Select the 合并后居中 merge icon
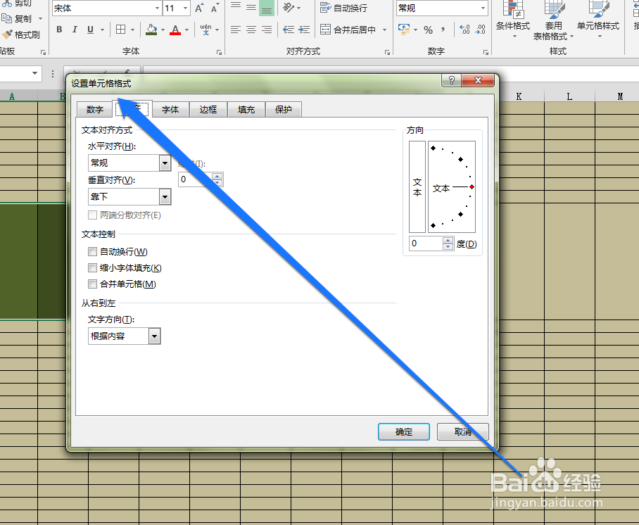The height and width of the screenshot is (525, 639). [347, 30]
